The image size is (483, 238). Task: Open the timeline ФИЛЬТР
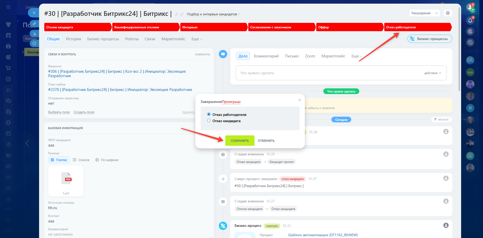click(441, 120)
